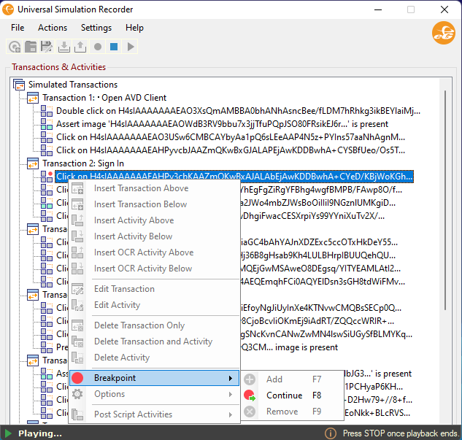Click the save script toolbar icon
Screen dimensions: 462x440
click(47, 47)
